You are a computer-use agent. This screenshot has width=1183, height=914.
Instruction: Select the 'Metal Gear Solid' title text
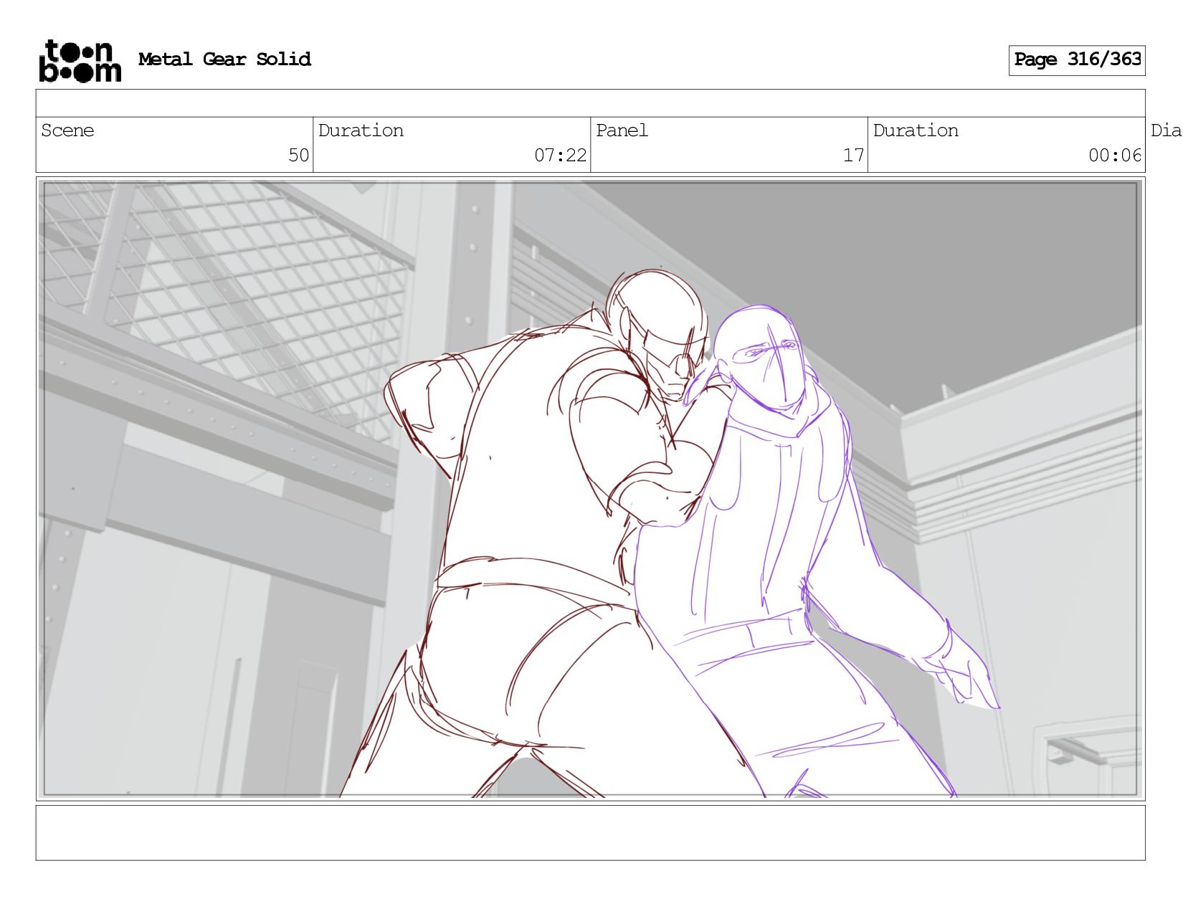224,59
